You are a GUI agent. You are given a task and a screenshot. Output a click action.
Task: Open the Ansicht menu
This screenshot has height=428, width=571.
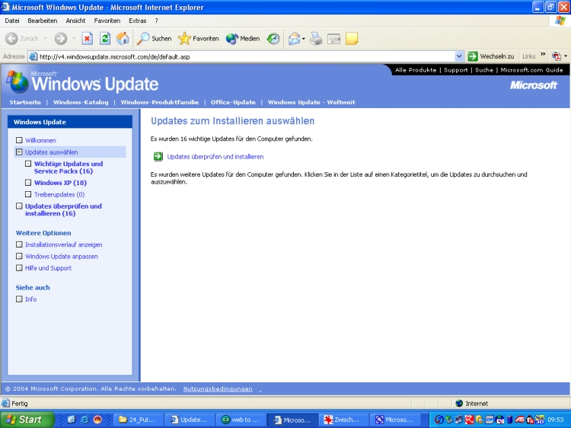75,21
